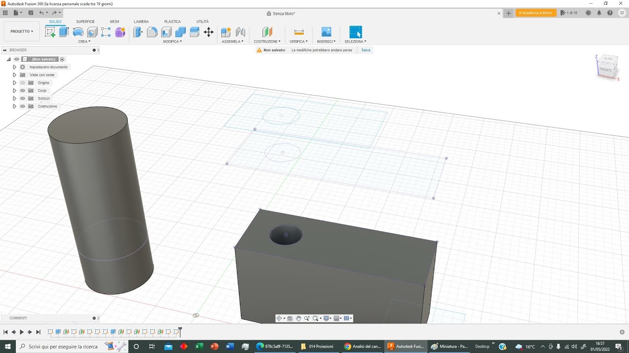Select the Offset Face tool
The height and width of the screenshot is (353, 629).
coord(195,32)
